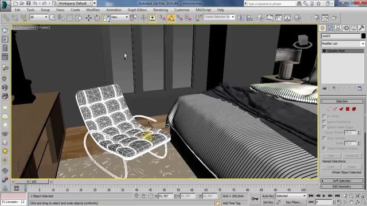This screenshot has height=206, width=367.
Task: Click the Select and Link icon
Action: point(6,18)
